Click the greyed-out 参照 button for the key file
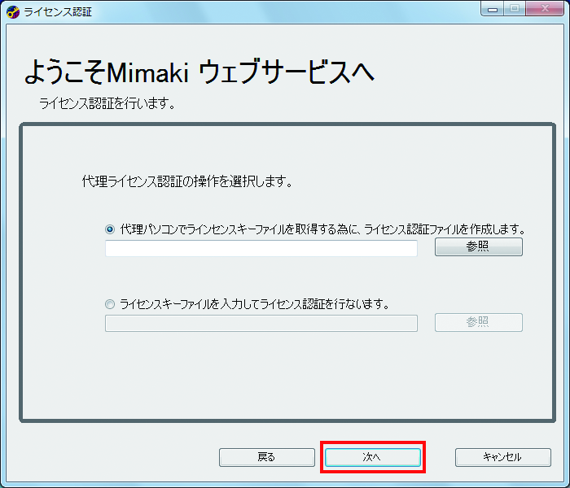 [479, 322]
